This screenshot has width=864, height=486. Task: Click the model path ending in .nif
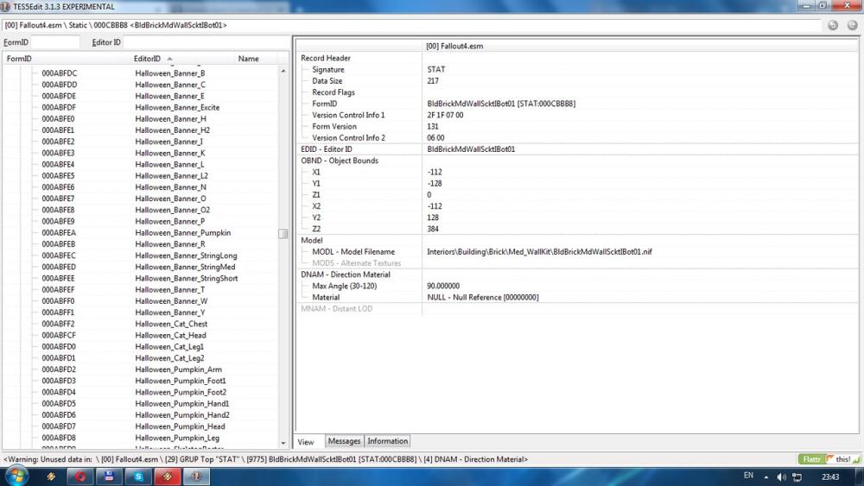click(x=539, y=252)
